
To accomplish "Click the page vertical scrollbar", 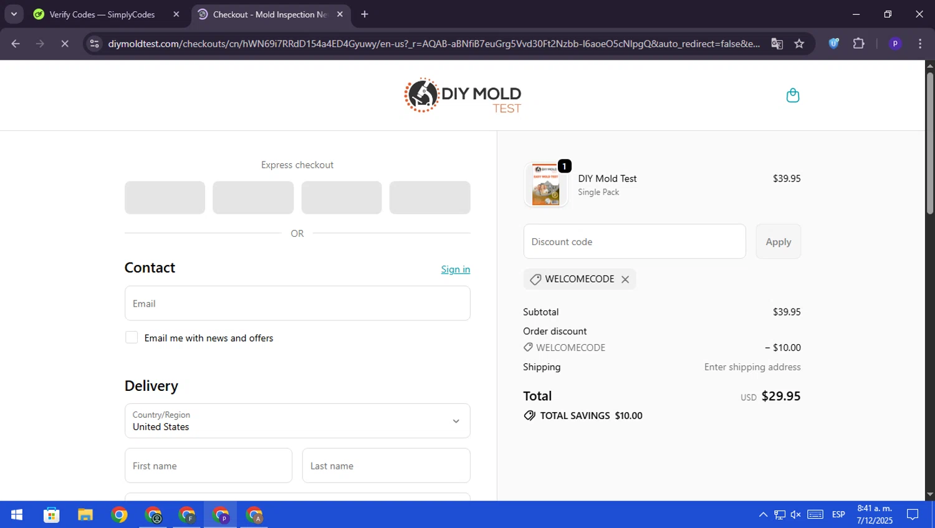I will click(x=929, y=143).
